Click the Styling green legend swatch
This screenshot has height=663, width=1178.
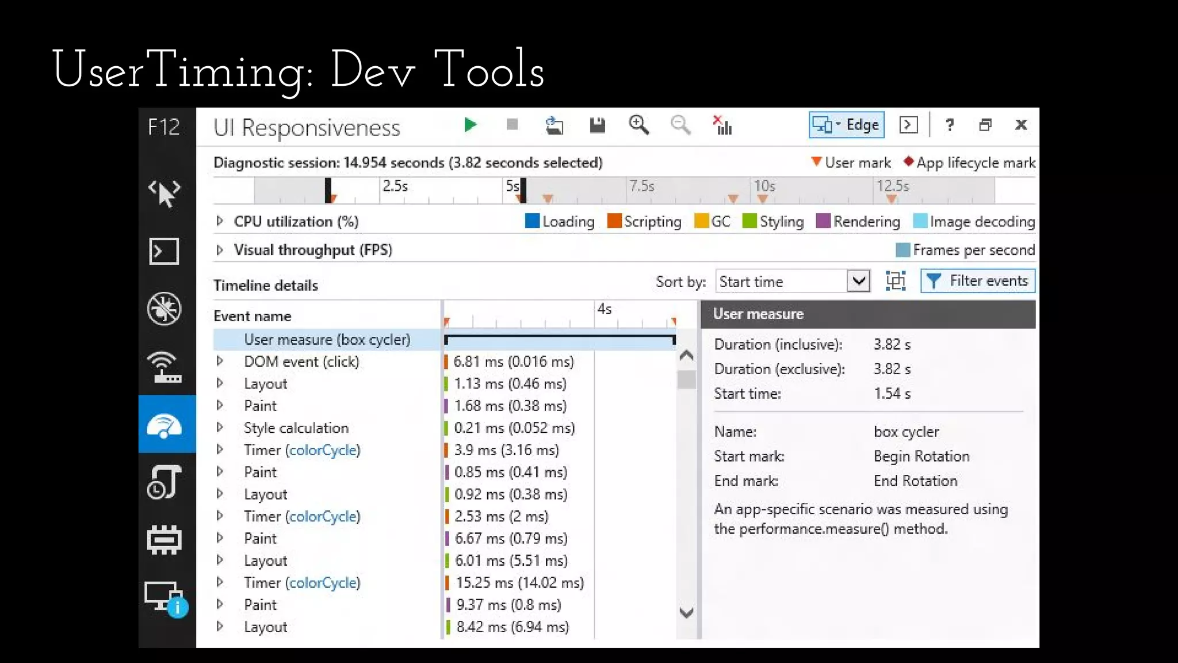[x=749, y=221]
